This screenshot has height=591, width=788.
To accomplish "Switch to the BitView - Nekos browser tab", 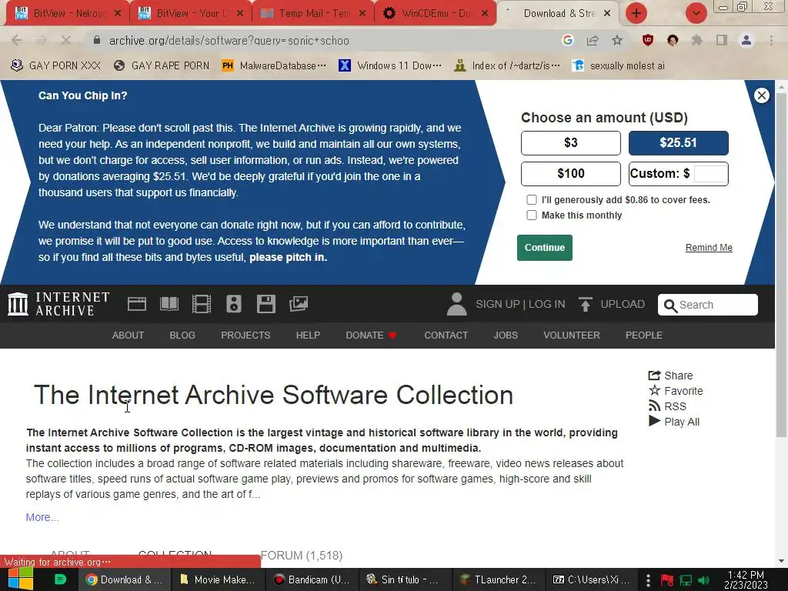I will pyautogui.click(x=68, y=13).
